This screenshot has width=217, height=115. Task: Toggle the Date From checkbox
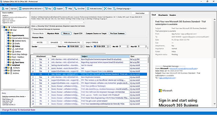tap(68, 47)
